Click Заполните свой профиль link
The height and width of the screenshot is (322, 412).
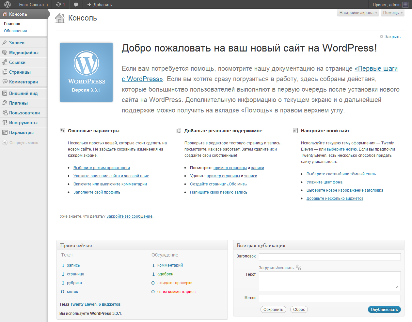click(97, 192)
